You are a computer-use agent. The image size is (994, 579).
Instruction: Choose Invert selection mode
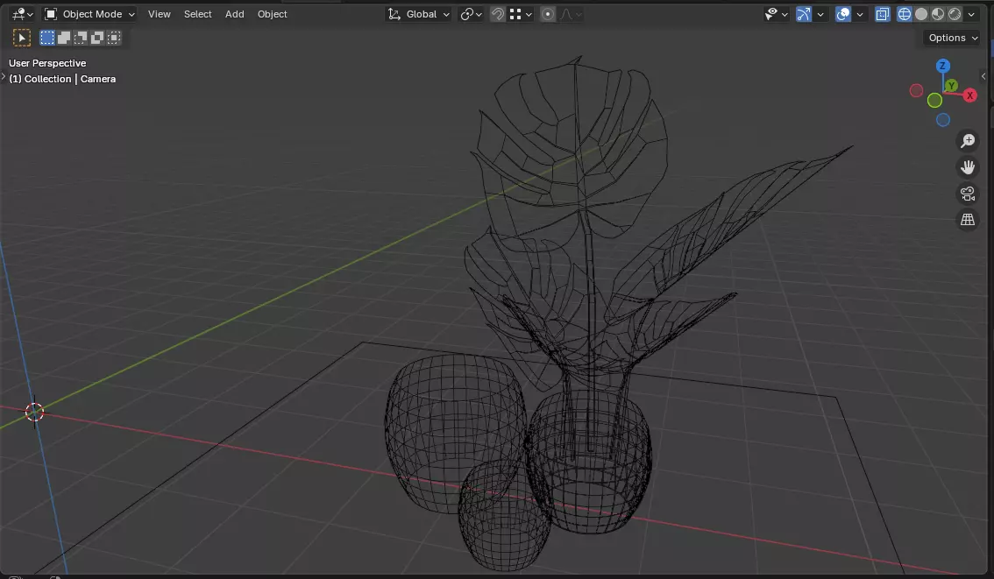(x=97, y=38)
